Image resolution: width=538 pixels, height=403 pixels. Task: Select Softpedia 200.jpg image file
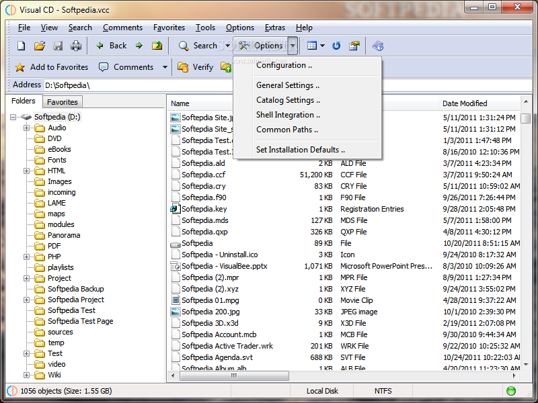tap(210, 312)
